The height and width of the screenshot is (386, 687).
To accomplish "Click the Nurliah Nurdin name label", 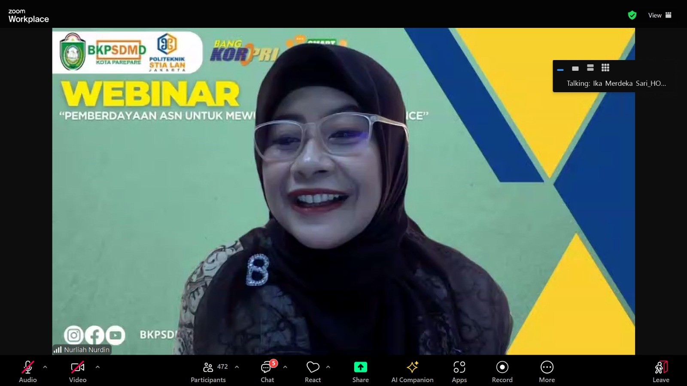I will click(87, 350).
